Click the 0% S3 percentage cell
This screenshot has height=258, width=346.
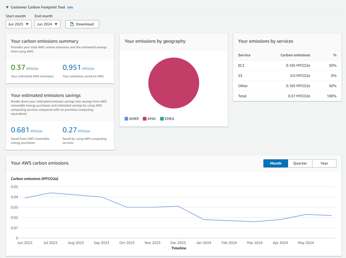tap(334, 75)
